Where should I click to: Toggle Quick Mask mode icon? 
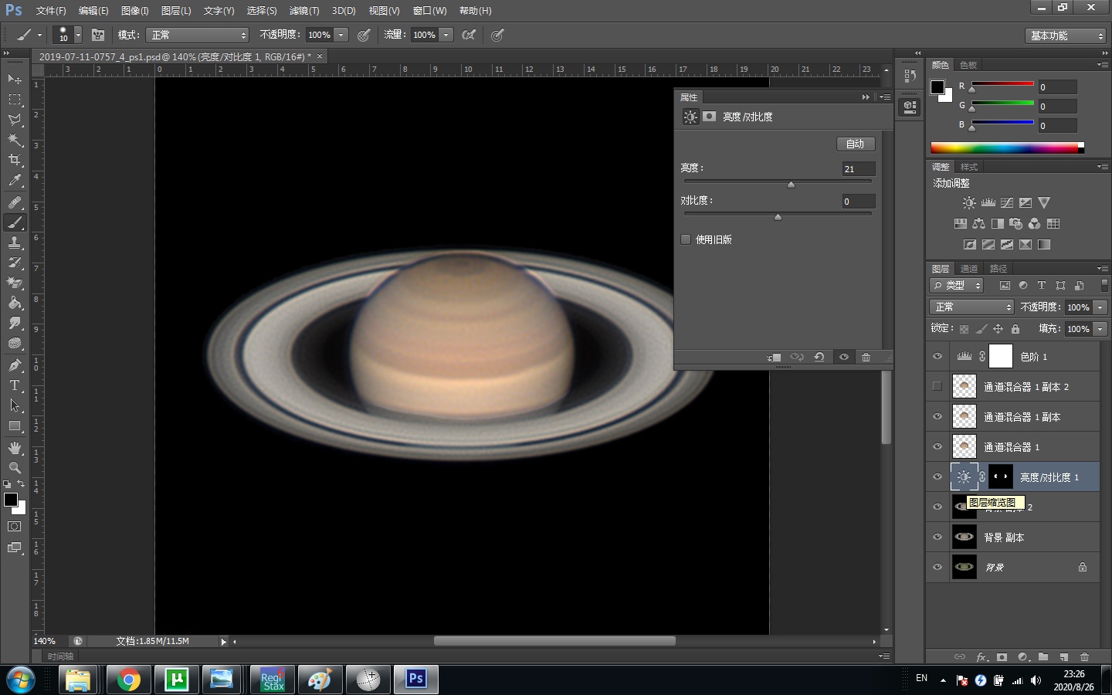coord(15,527)
